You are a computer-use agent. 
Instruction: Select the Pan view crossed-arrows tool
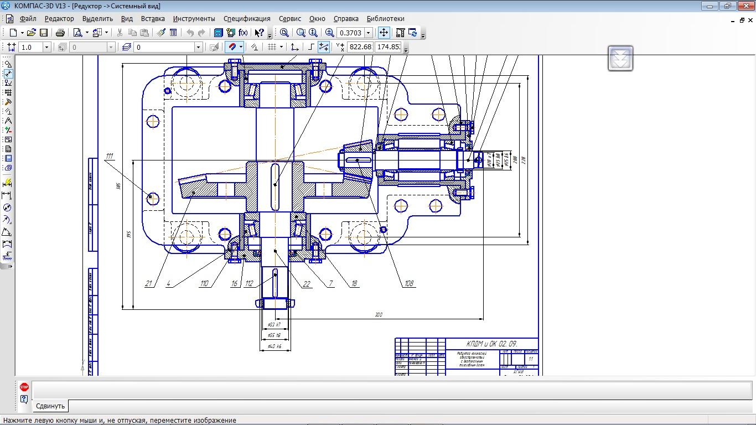[384, 33]
